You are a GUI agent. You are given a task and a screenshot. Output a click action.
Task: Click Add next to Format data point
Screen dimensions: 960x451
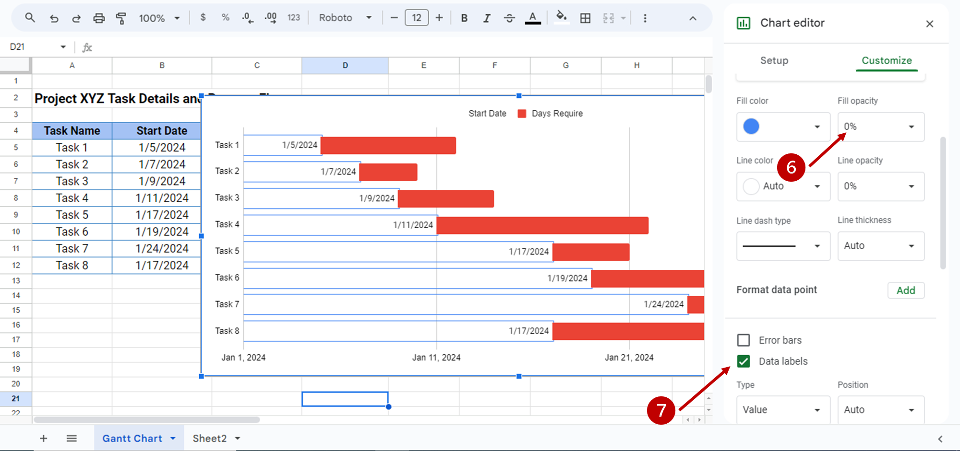click(905, 290)
